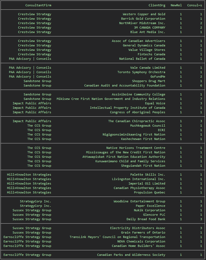Image resolution: width=206 pixels, height=260 pixels.
Task: Click Hill+Knowlton Strategies beside Propulsion Quebec
Action: pyautogui.click(x=29, y=193)
